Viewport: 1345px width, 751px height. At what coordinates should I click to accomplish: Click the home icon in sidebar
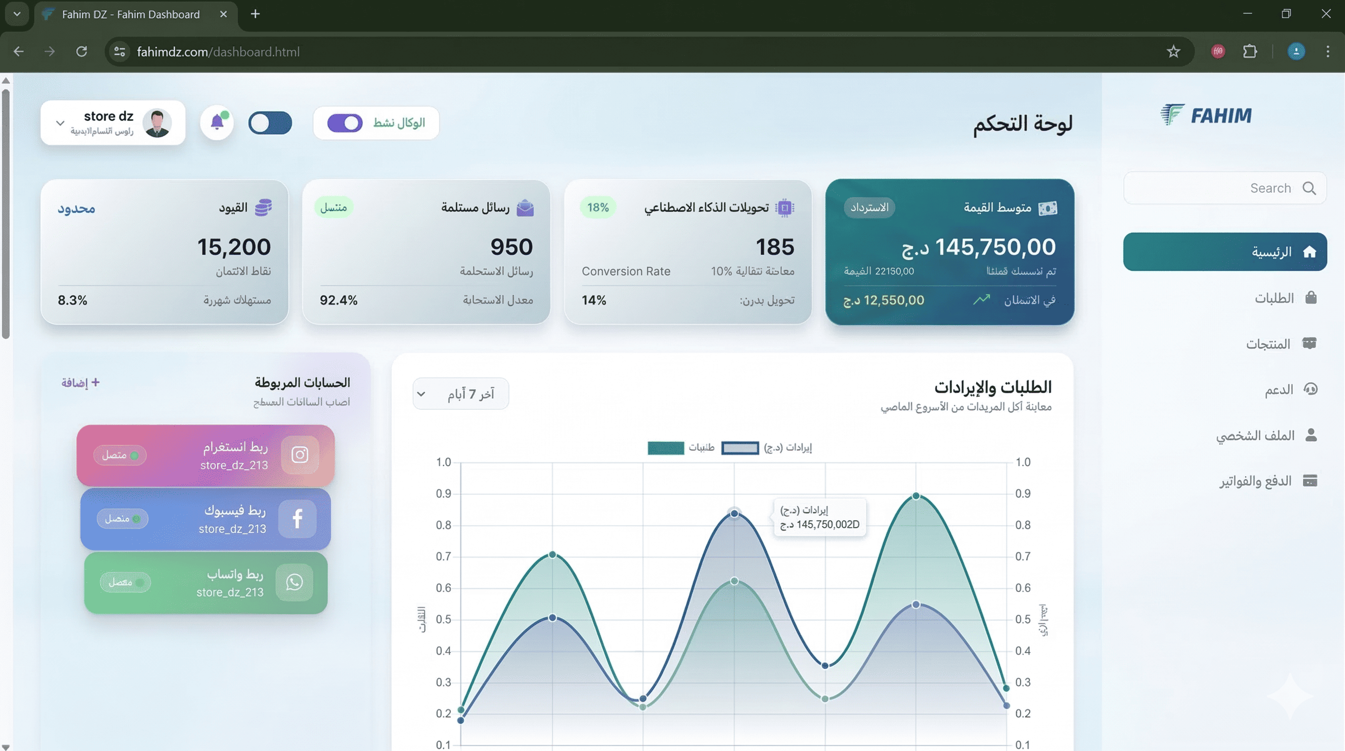1309,252
